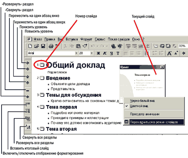Click the Undo arrow icon

pos(93,46)
